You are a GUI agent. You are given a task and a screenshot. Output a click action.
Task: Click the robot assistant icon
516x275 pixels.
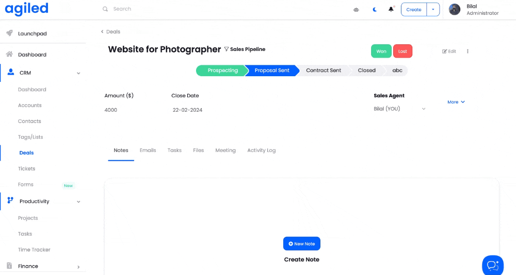pyautogui.click(x=356, y=9)
